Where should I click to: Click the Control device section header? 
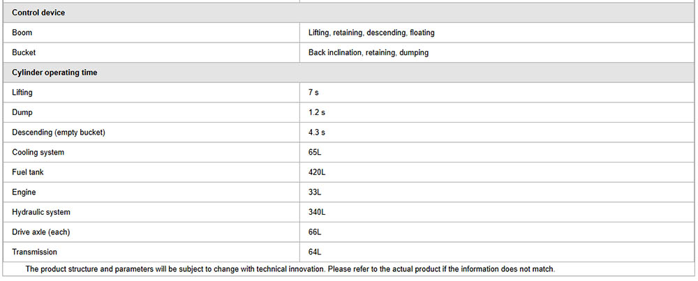coord(38,13)
